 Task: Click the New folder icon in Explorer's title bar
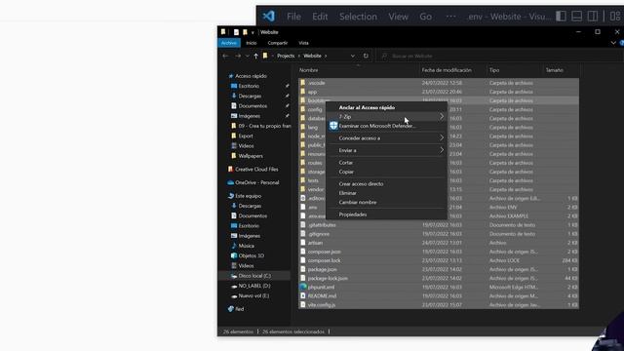[245, 32]
